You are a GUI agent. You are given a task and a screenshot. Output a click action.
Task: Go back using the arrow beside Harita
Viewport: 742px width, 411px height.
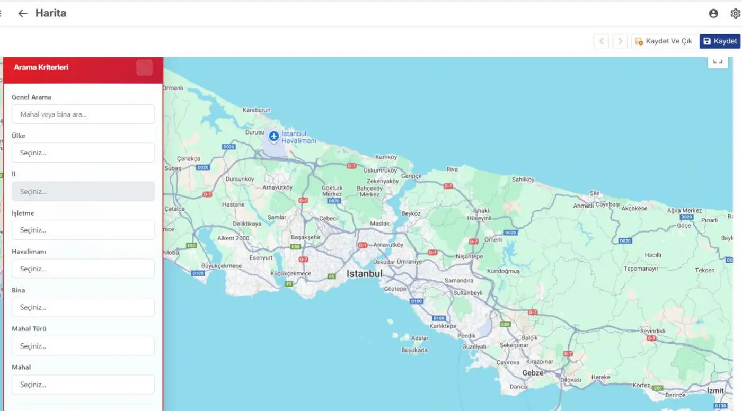[x=22, y=13]
